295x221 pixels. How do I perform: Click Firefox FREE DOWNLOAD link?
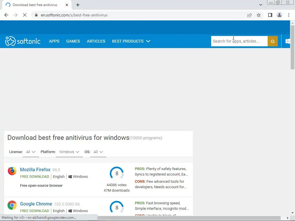[x=35, y=177]
